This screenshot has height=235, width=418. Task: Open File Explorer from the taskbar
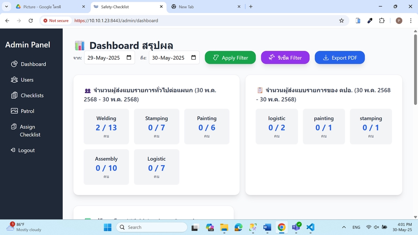(224, 227)
